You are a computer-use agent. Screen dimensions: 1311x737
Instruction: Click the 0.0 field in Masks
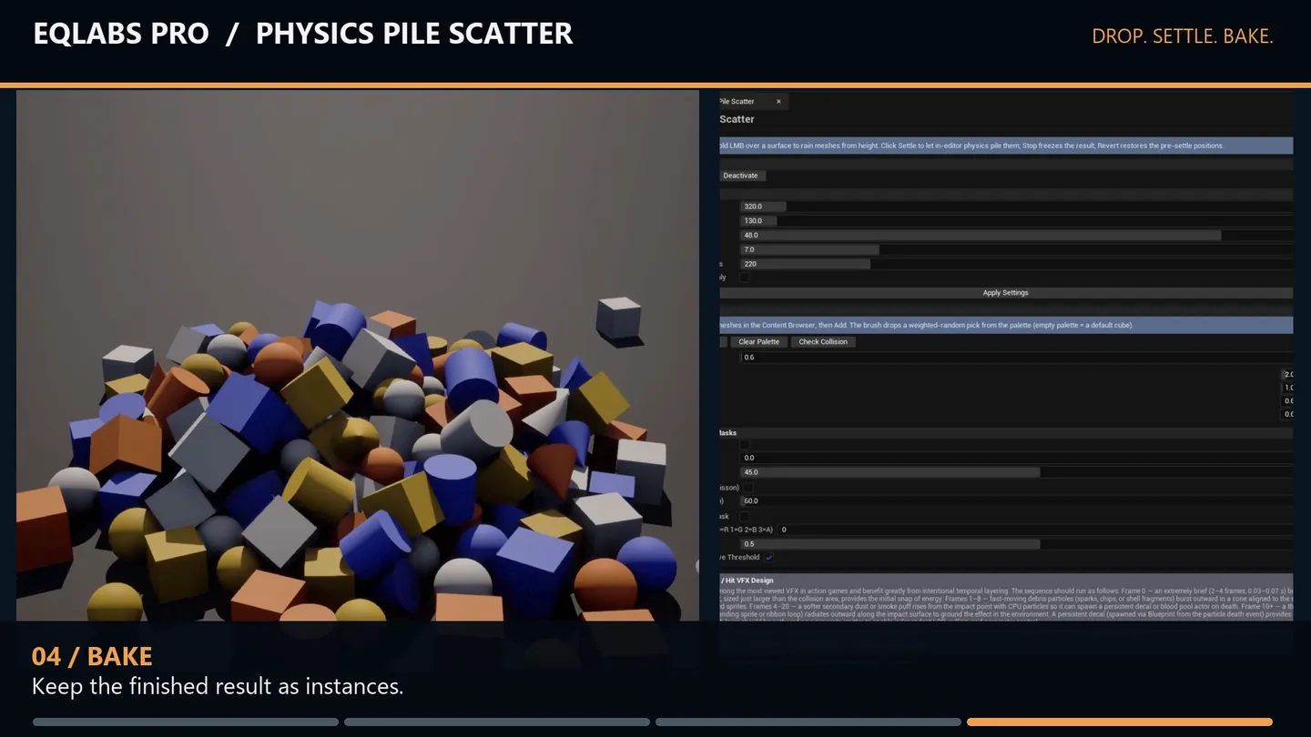pyautogui.click(x=1016, y=458)
